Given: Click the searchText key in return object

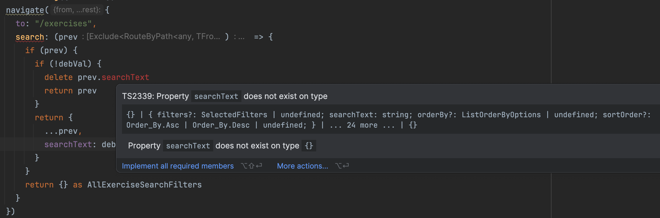Looking at the screenshot, I should [x=68, y=144].
